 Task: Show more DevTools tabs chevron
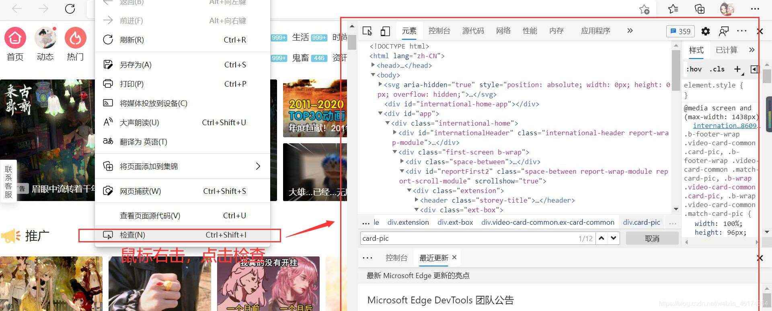click(630, 31)
